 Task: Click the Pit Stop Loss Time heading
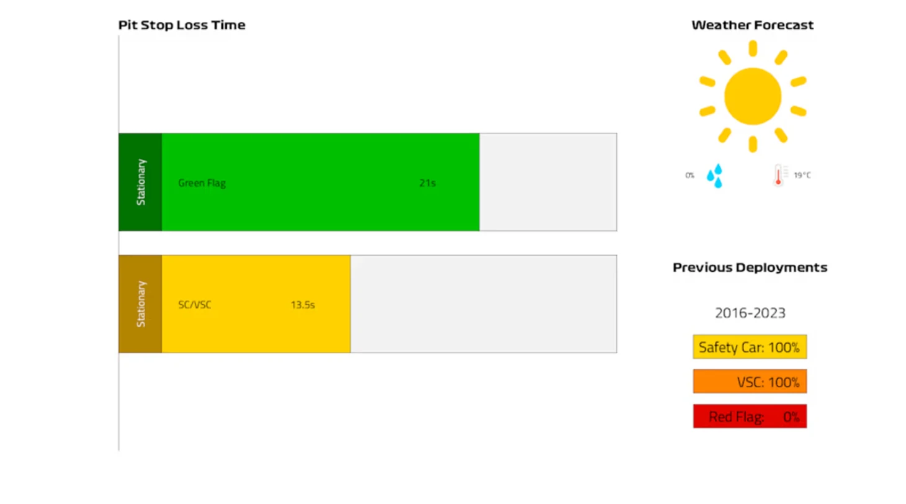pyautogui.click(x=182, y=25)
